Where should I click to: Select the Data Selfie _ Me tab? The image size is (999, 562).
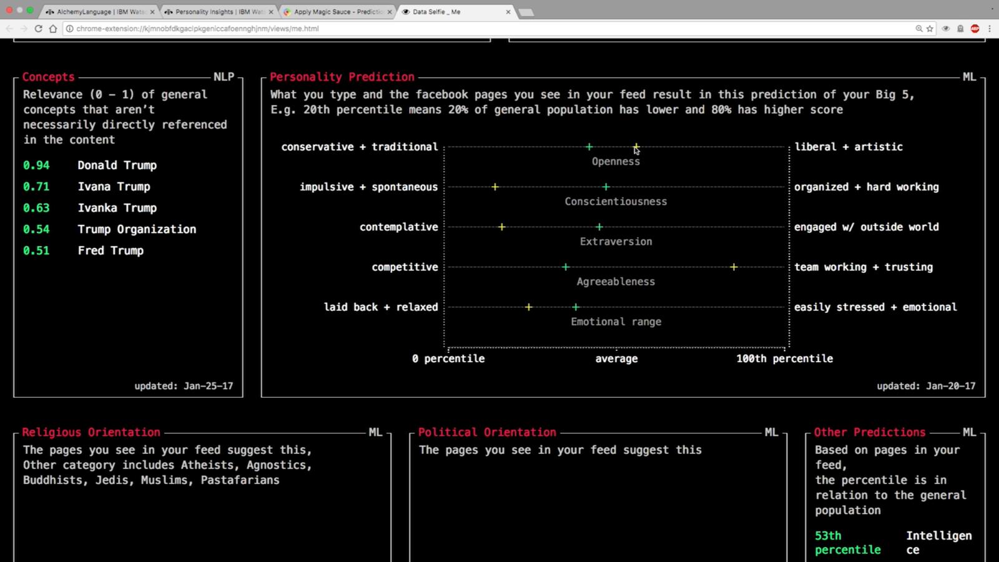456,12
